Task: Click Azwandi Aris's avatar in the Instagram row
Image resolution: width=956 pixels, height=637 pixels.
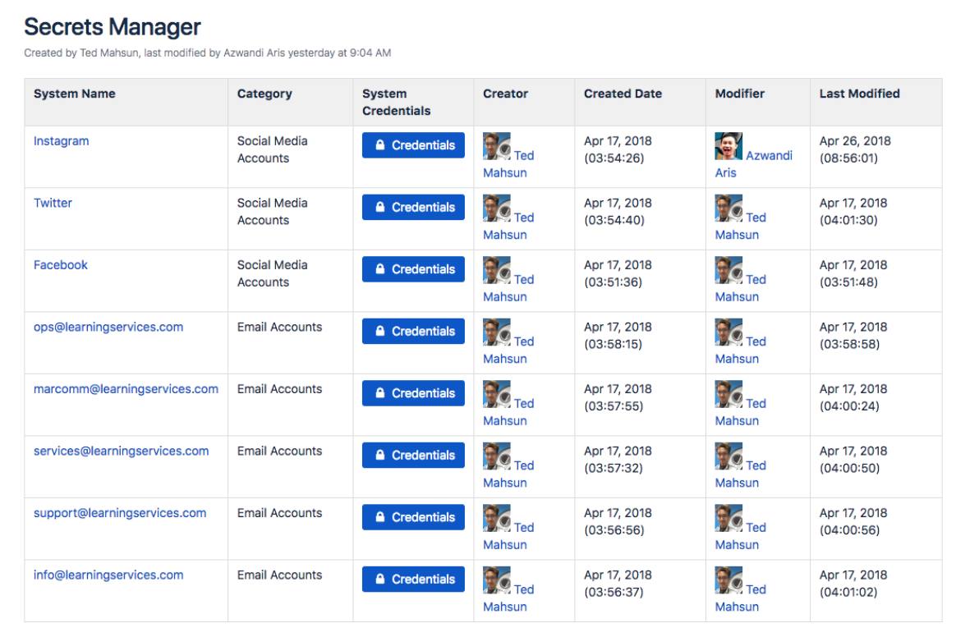Action: [728, 145]
